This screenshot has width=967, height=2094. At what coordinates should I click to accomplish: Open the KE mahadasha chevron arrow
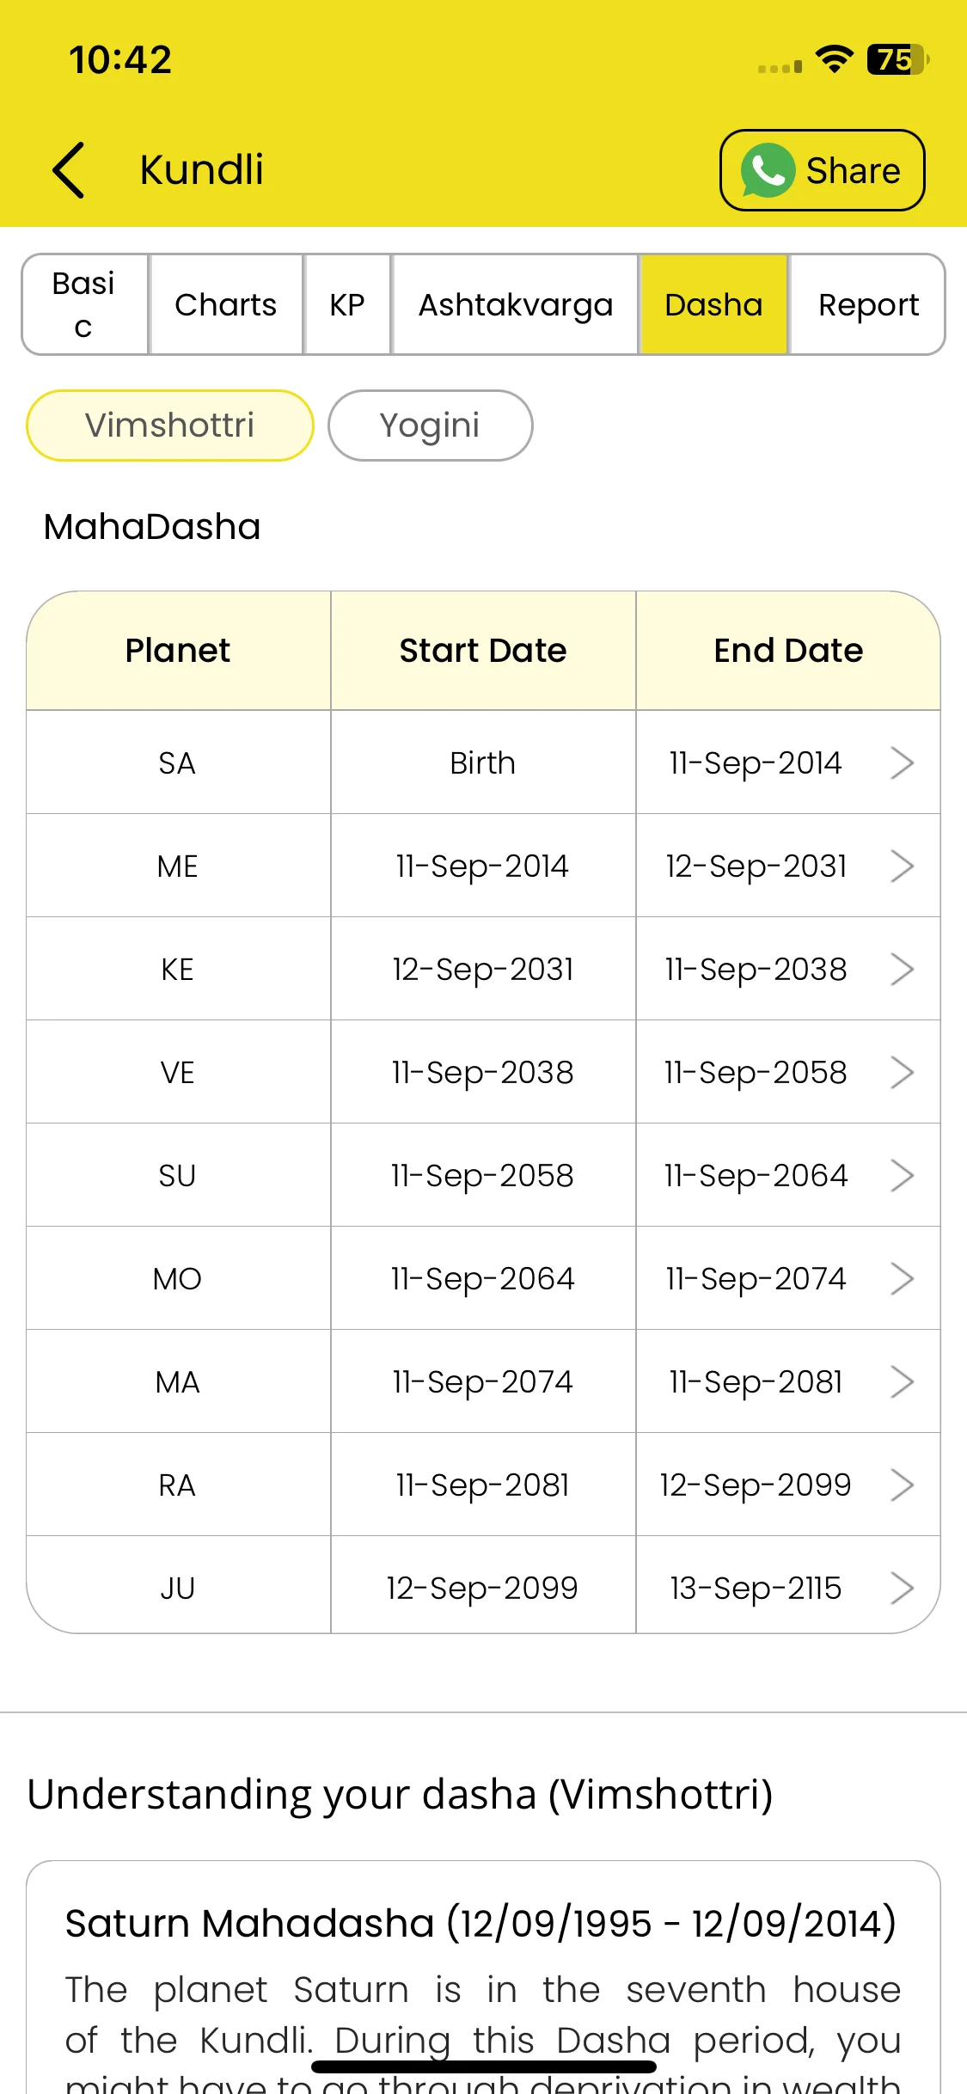pos(902,969)
